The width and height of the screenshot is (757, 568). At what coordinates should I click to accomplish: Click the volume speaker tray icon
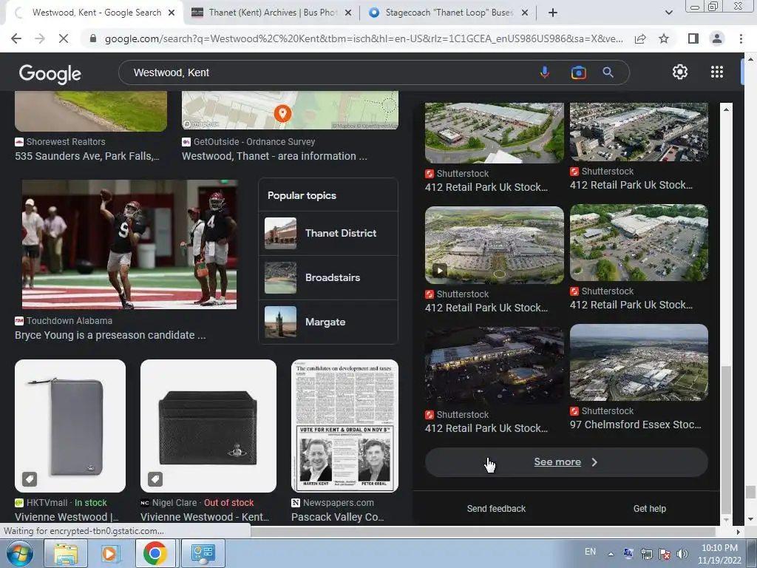[x=682, y=554]
